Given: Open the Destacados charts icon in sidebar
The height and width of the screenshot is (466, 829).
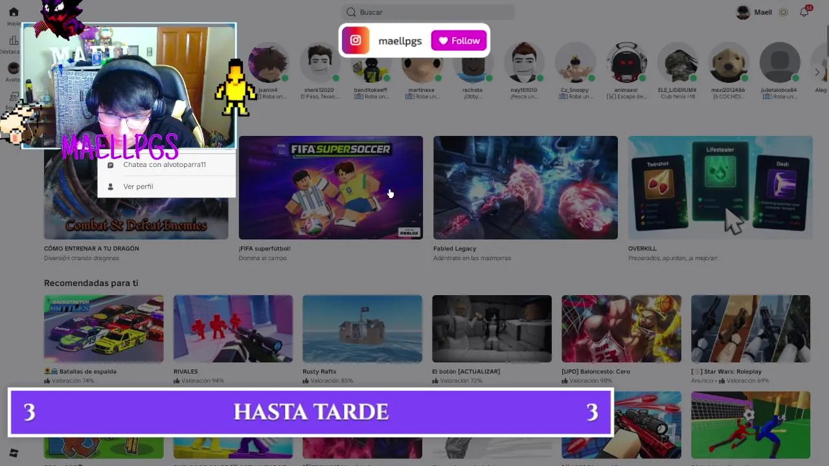Looking at the screenshot, I should (x=14, y=40).
